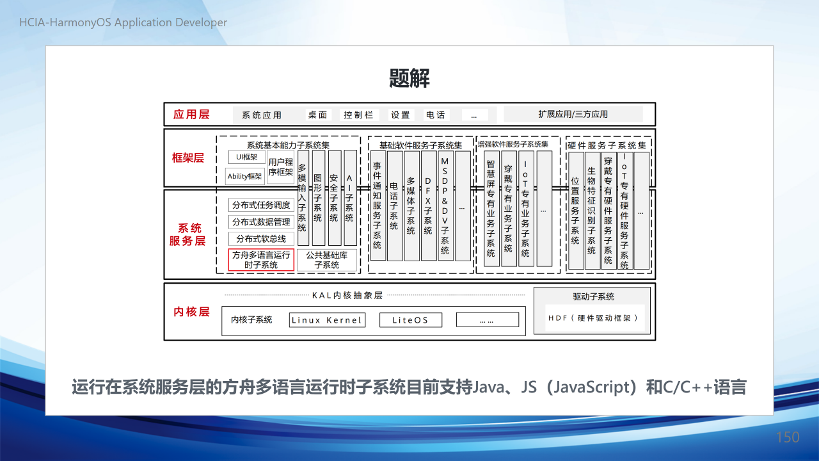This screenshot has width=819, height=461.
Task: Select the 控制栏 application box
Action: click(x=358, y=115)
